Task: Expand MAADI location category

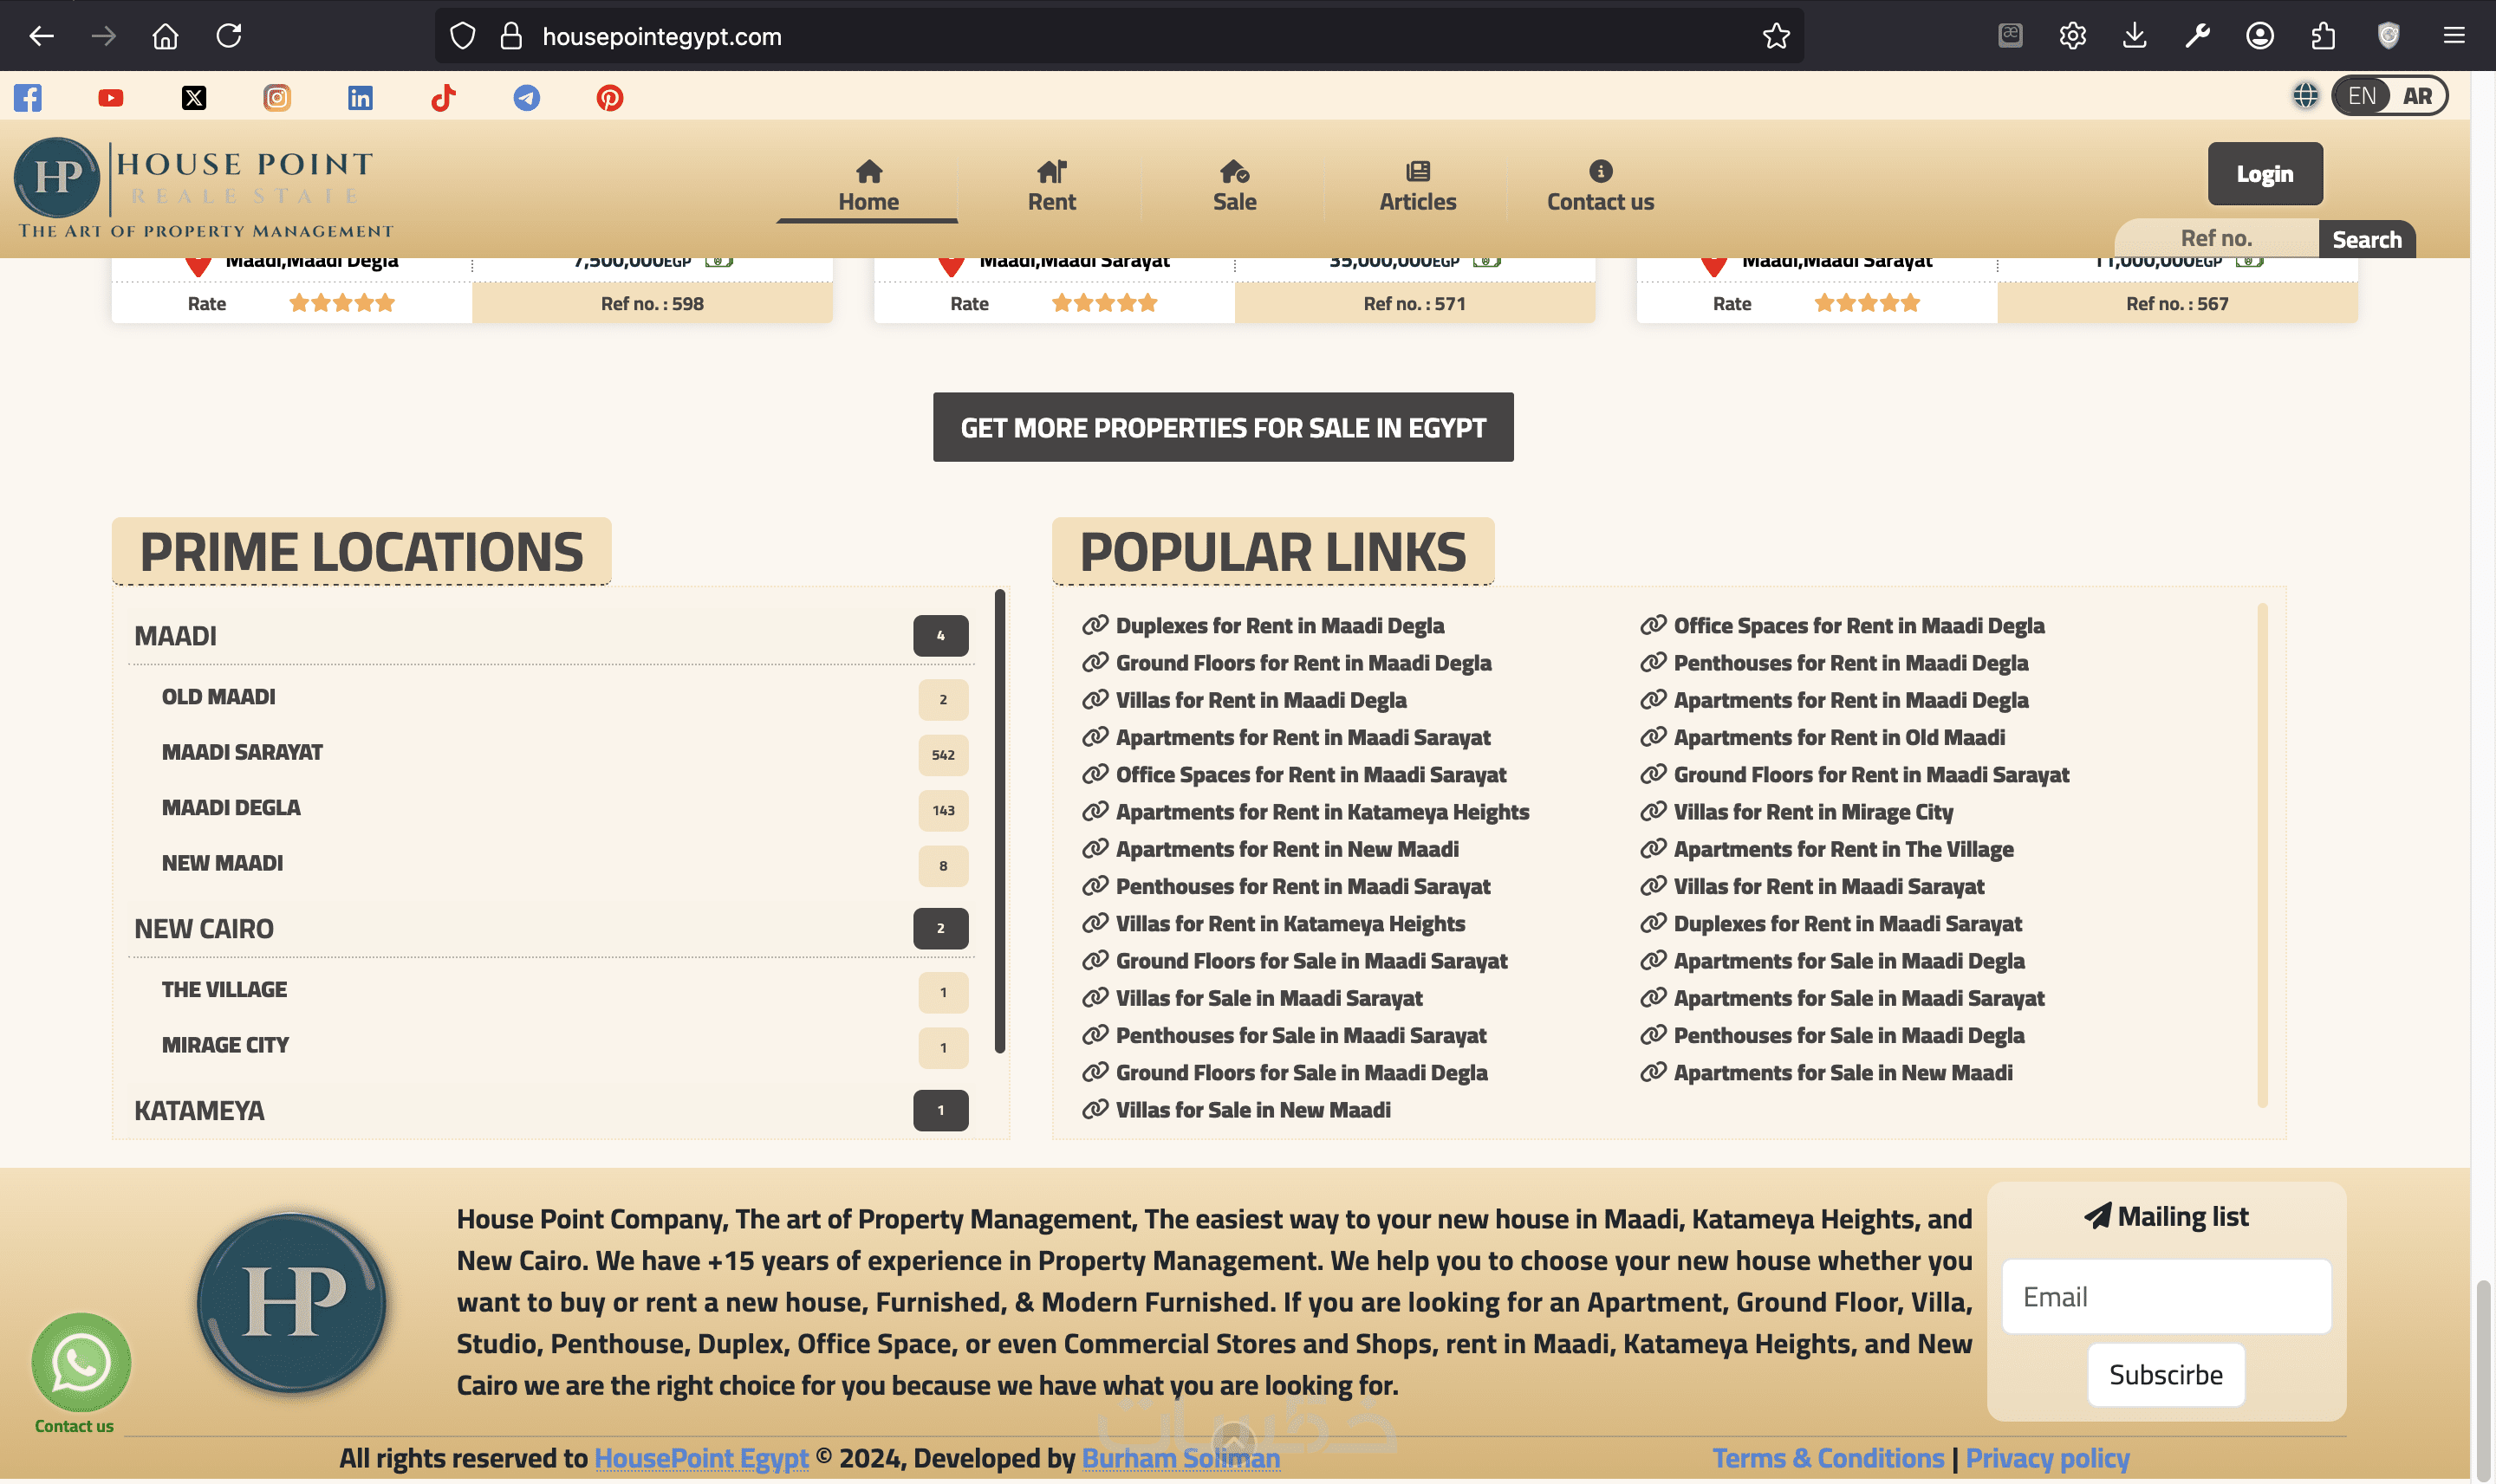Action: coord(175,636)
